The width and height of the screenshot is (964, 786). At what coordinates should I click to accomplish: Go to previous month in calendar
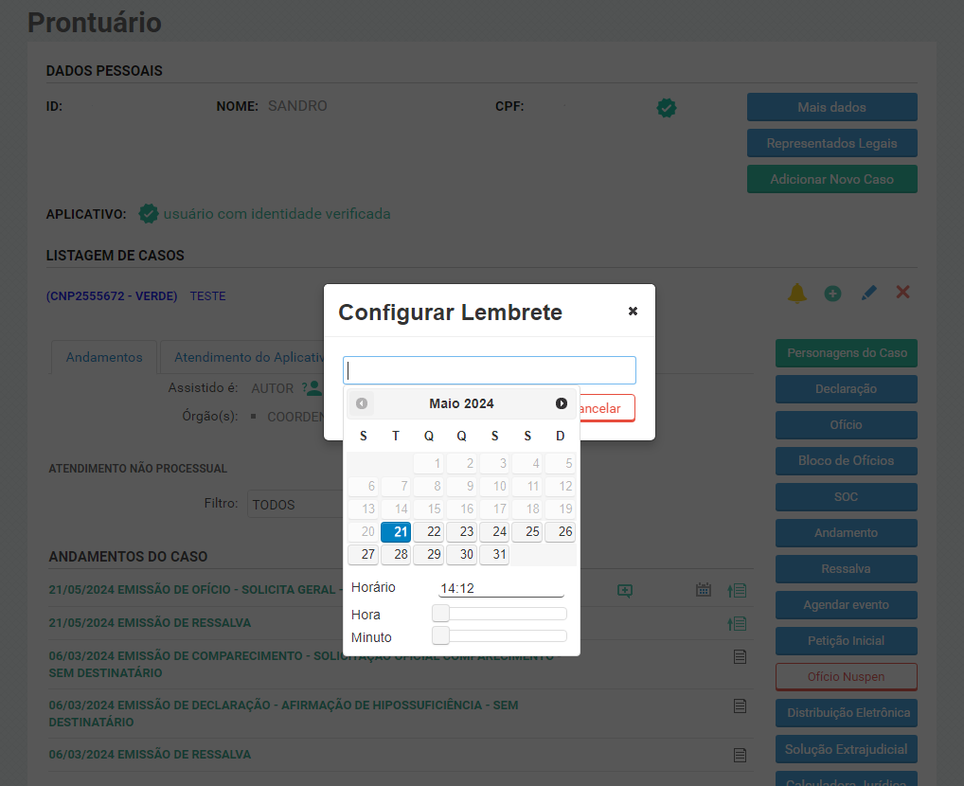click(362, 403)
